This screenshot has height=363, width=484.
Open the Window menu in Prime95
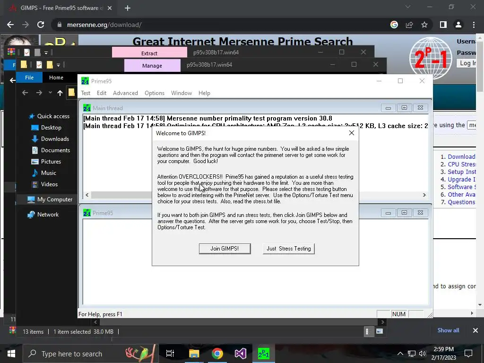181,93
